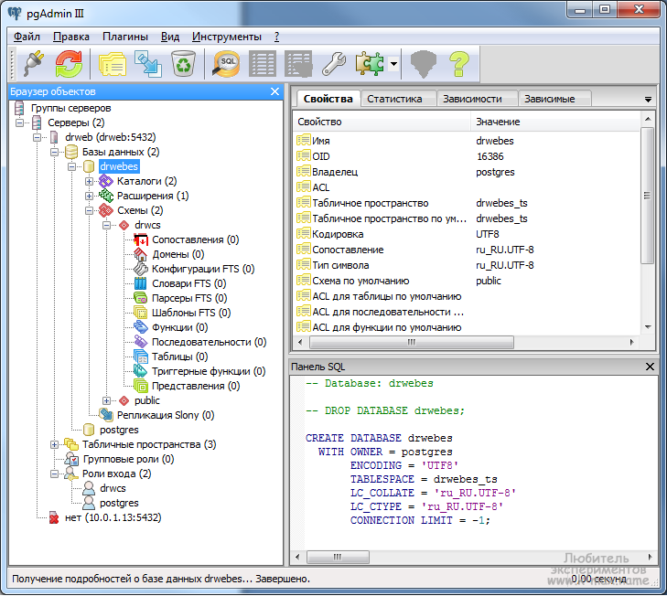Select the Домены (0) house icon
Viewport: 667px width, 596px height.
141,254
